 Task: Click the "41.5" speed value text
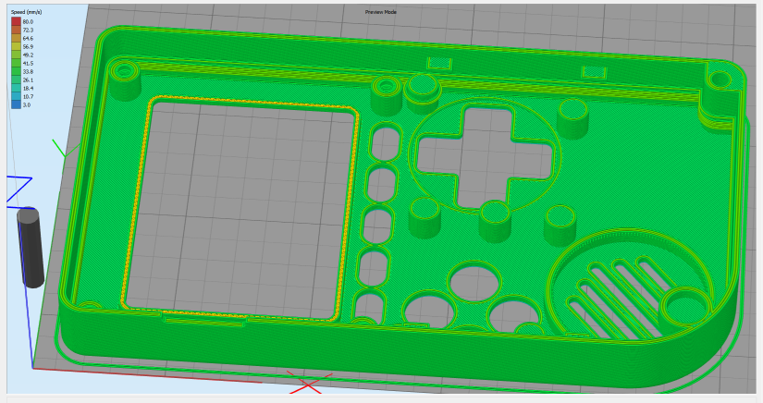click(x=28, y=63)
